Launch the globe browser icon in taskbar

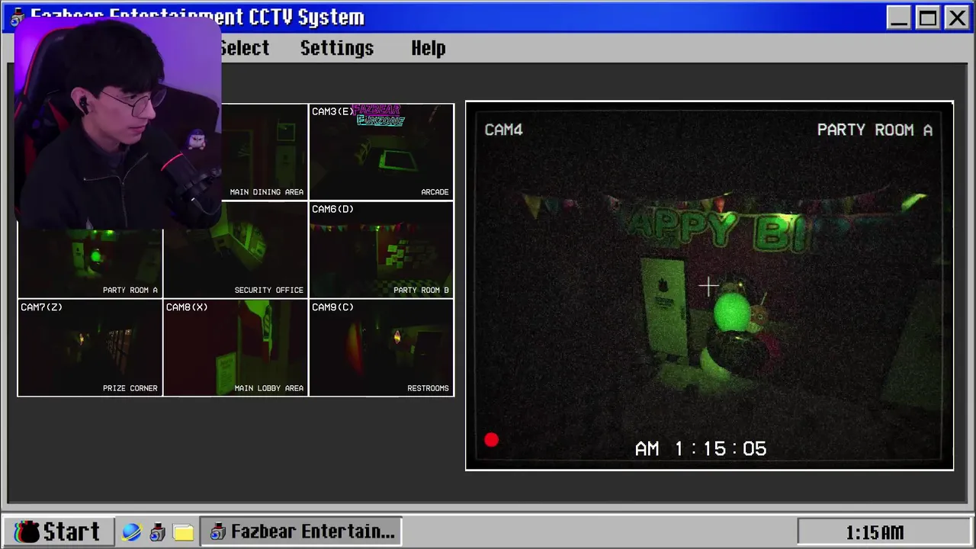point(132,532)
